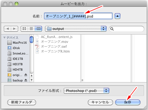
Task: Select the IDE1TB drive in the sidebar
Action: tap(15, 59)
